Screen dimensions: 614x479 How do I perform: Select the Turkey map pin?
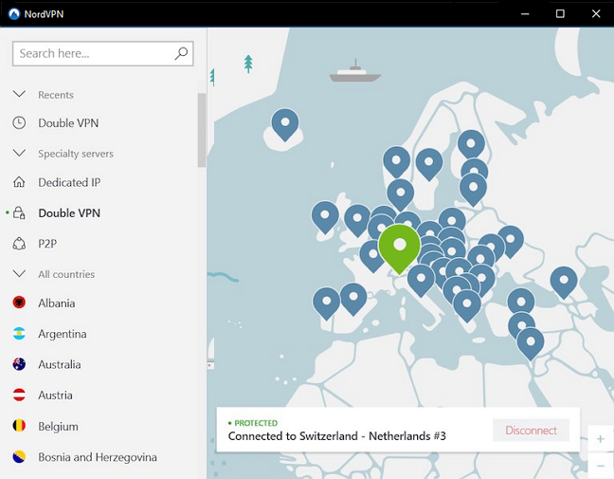(x=521, y=302)
